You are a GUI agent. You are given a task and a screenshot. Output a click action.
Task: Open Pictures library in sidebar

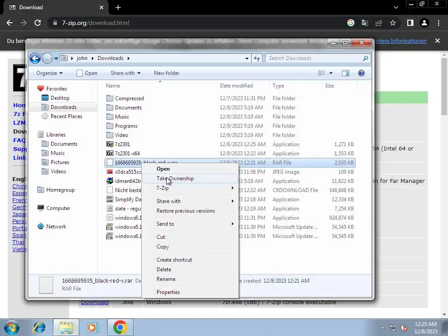(x=59, y=162)
